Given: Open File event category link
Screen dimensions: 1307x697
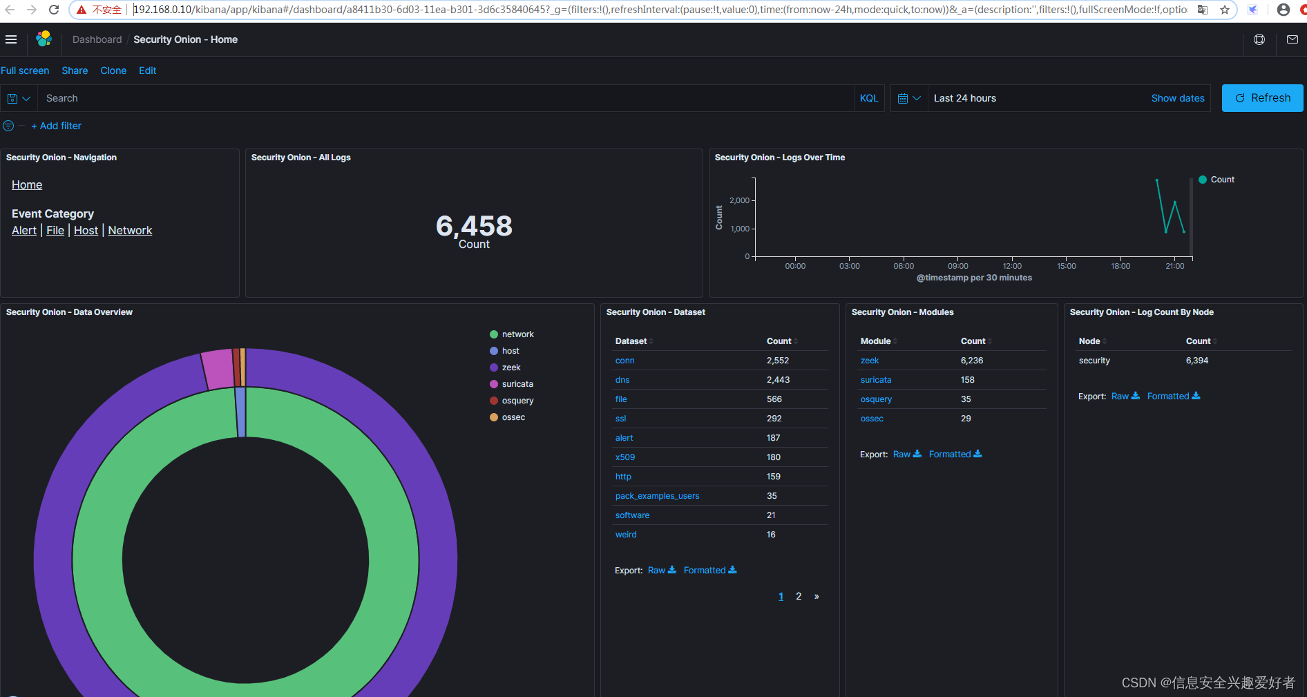Looking at the screenshot, I should (55, 230).
